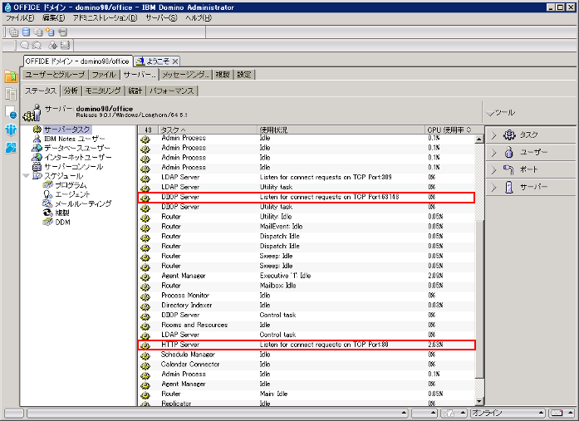This screenshot has height=421, width=579.
Task: Click the stacked windows icon in top toolbar
Action: click(x=13, y=32)
